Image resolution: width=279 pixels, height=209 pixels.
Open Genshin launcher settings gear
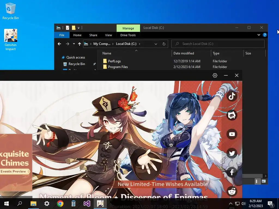(215, 75)
